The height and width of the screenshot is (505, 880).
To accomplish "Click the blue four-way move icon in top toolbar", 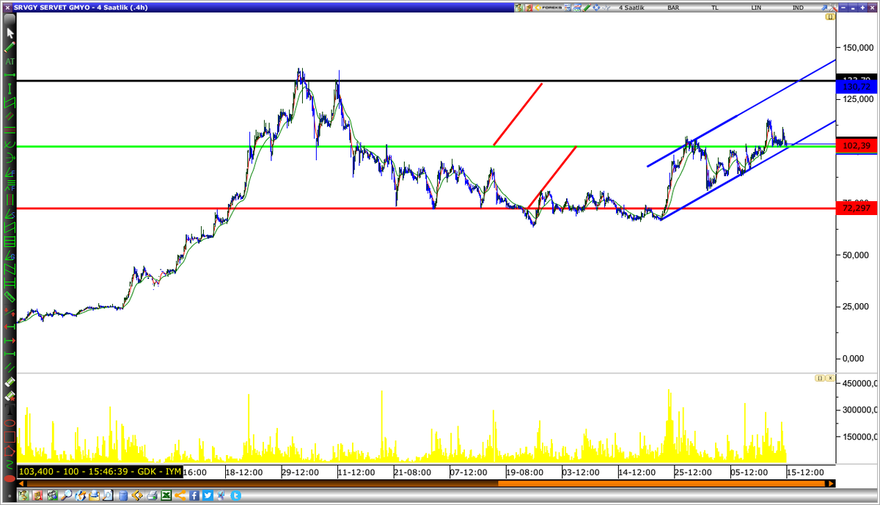I will [x=596, y=7].
